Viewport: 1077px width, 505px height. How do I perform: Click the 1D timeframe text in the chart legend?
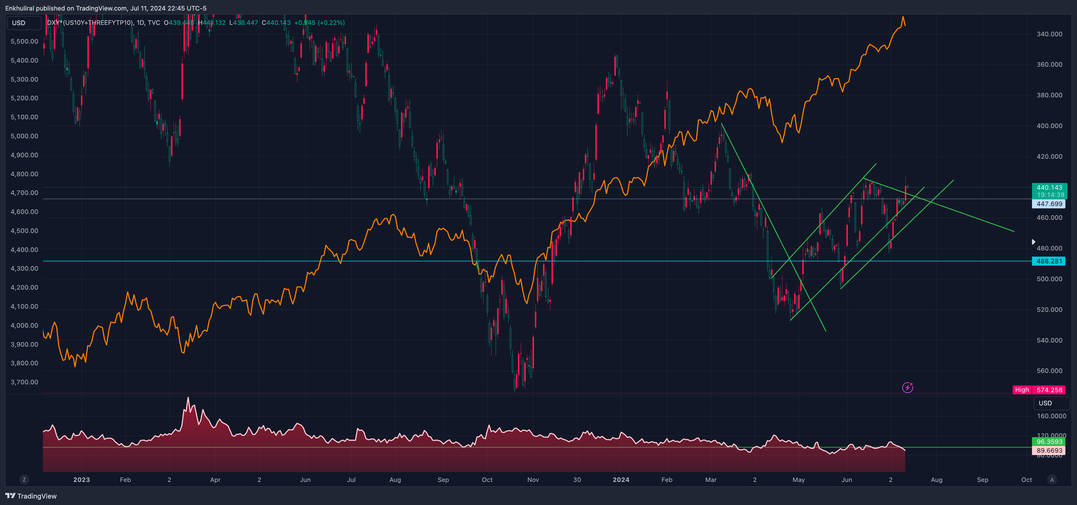tap(141, 23)
